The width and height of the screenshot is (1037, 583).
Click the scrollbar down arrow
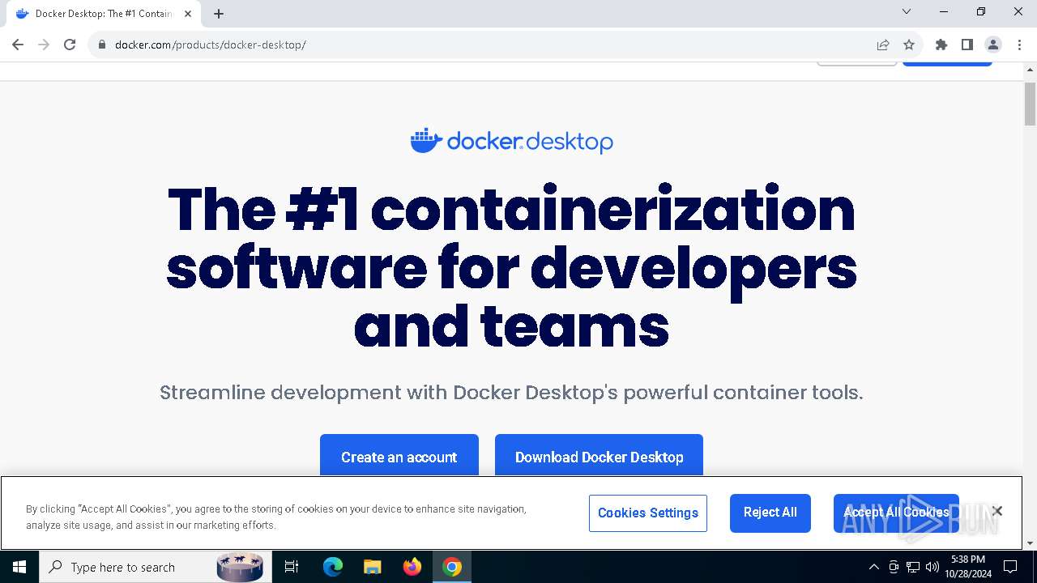(1030, 543)
